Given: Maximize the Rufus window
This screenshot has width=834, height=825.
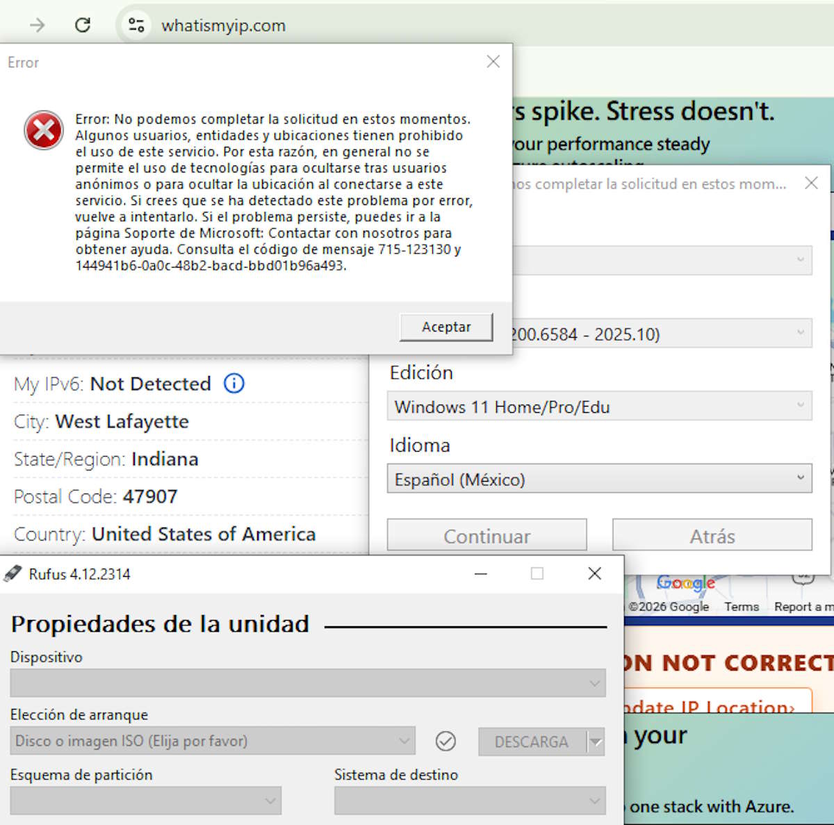Looking at the screenshot, I should (x=537, y=574).
